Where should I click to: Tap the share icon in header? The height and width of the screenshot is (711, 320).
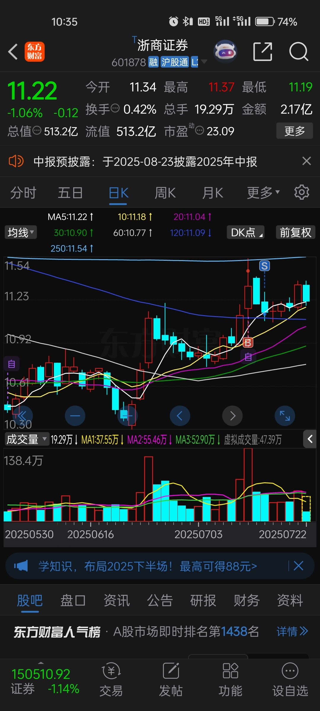[263, 52]
